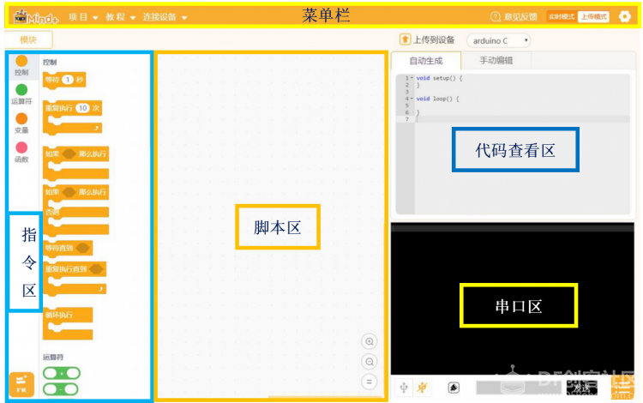Open the 教程 (Tutorial) dropdown menu
Image resolution: width=643 pixels, height=403 pixels.
[119, 16]
